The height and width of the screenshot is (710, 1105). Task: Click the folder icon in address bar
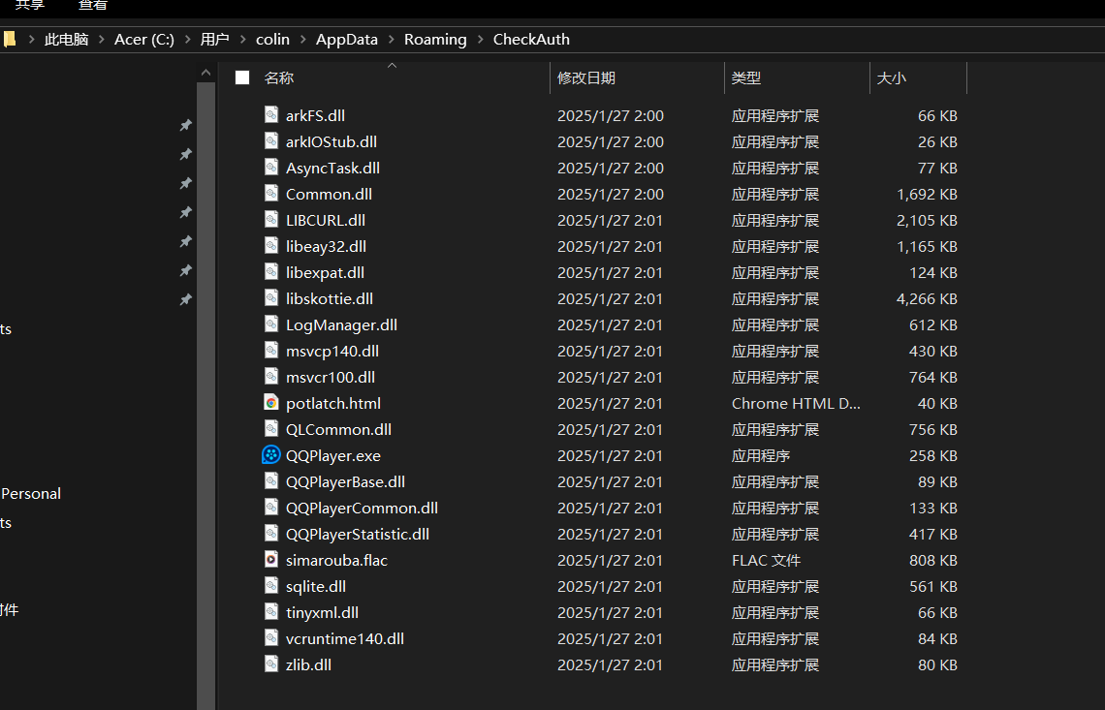pyautogui.click(x=10, y=40)
